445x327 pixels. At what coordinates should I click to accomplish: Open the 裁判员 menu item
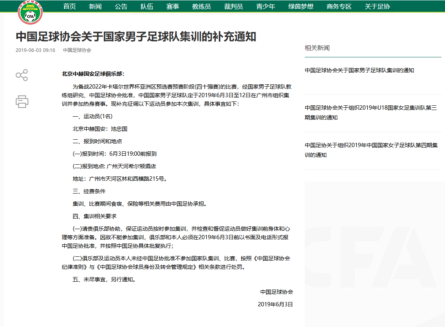(234, 6)
